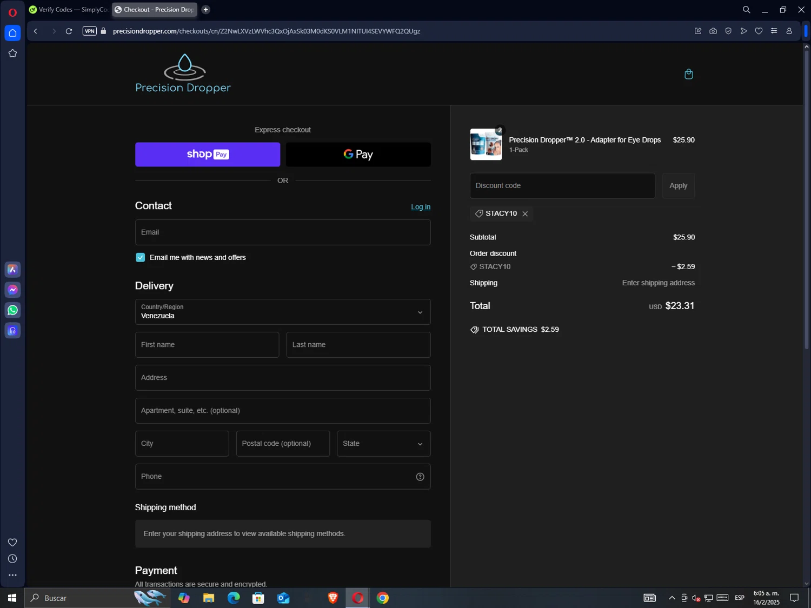This screenshot has height=608, width=811.
Task: Open Microsoft Store from taskbar
Action: tap(258, 598)
